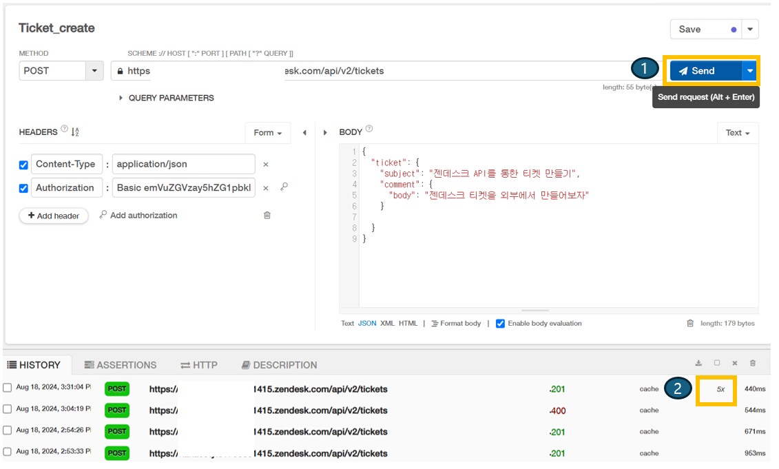Viewport: 779px width, 469px height.
Task: Click the Ticket_create request title
Action: (56, 28)
